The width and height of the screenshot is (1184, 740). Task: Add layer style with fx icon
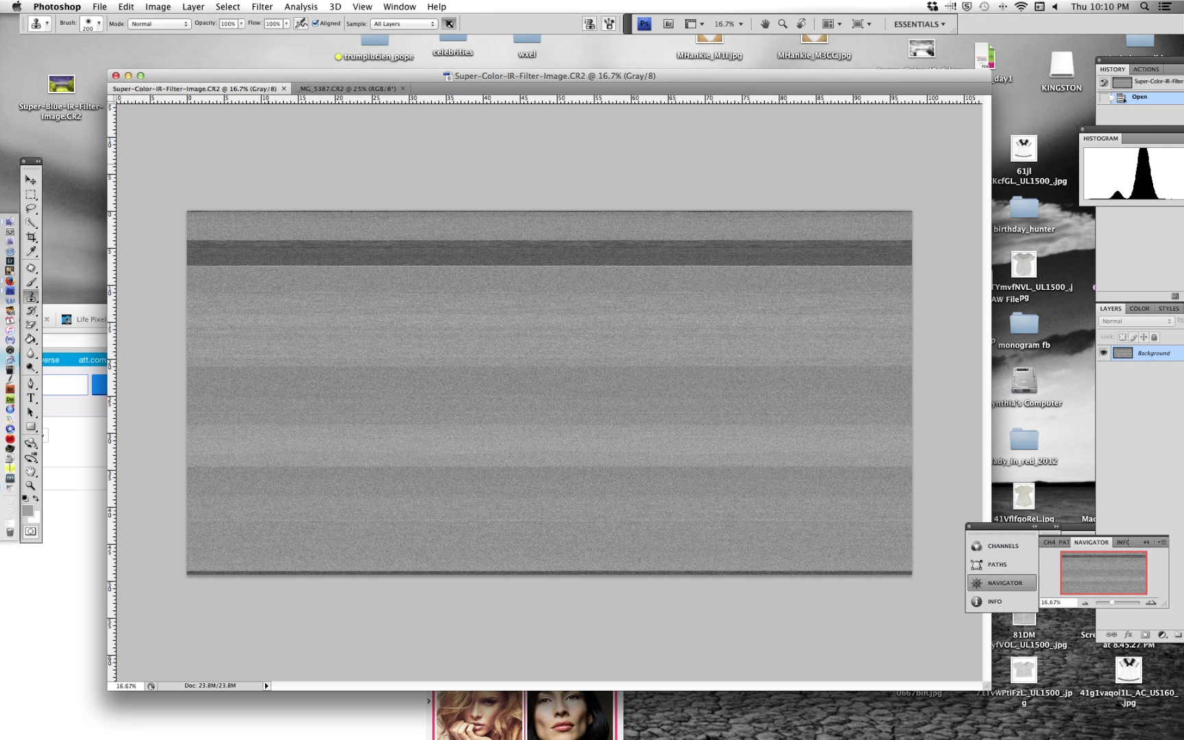click(1128, 634)
